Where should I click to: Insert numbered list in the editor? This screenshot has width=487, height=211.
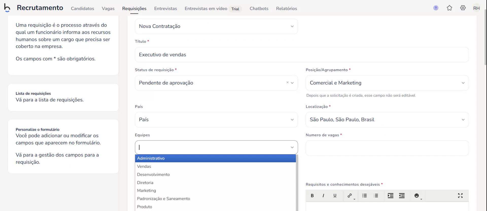376,196
